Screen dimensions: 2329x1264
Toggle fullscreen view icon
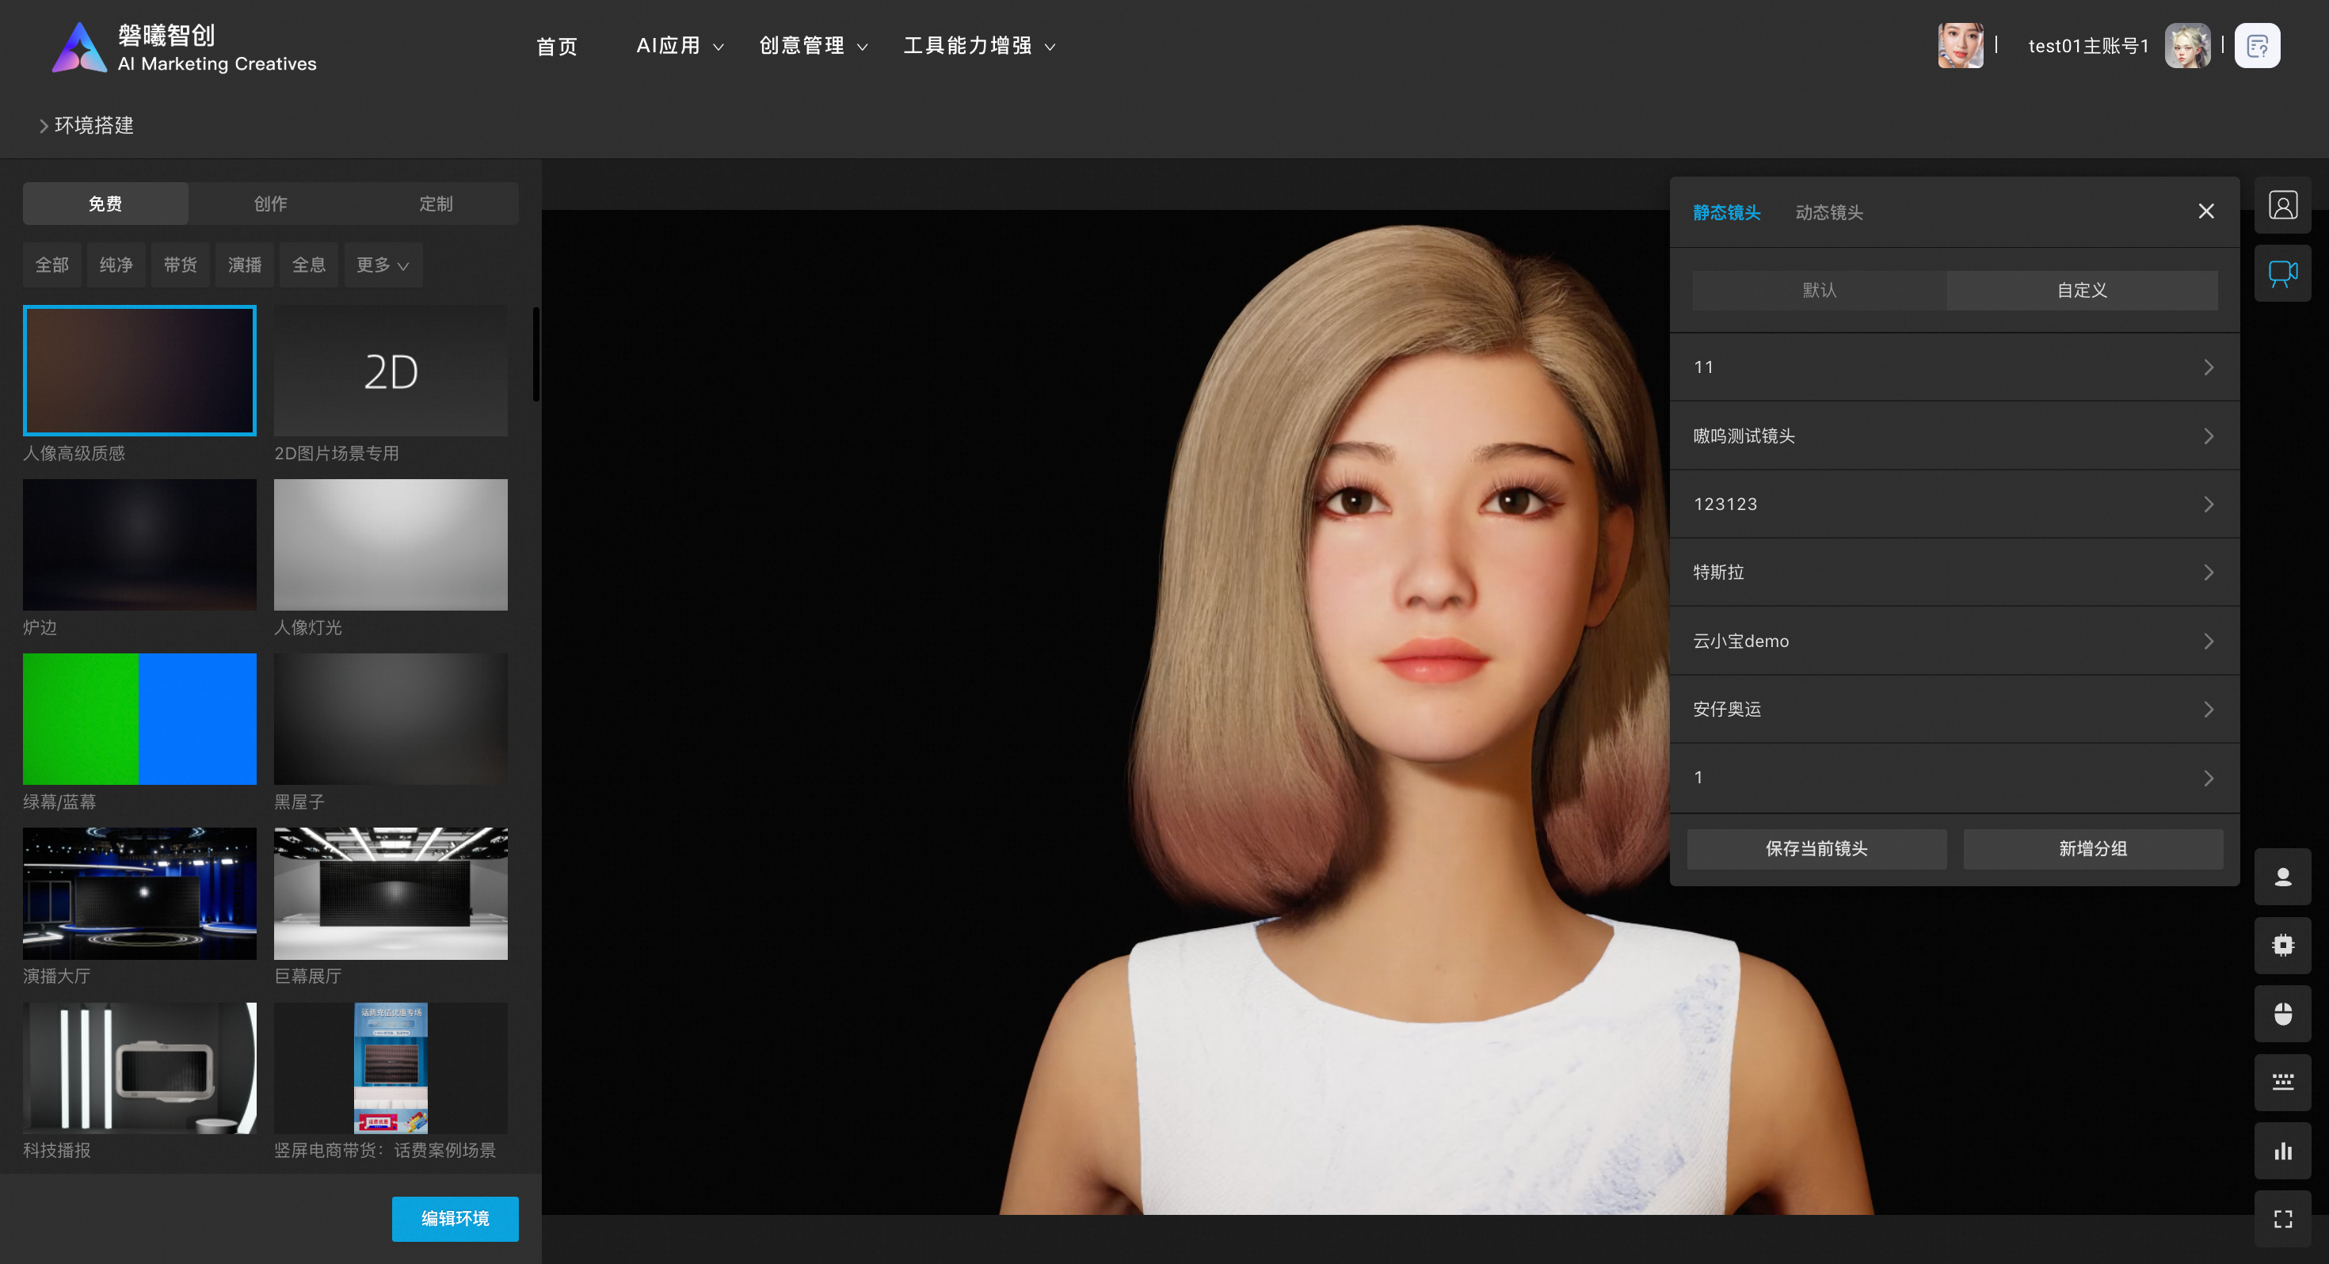2282,1219
